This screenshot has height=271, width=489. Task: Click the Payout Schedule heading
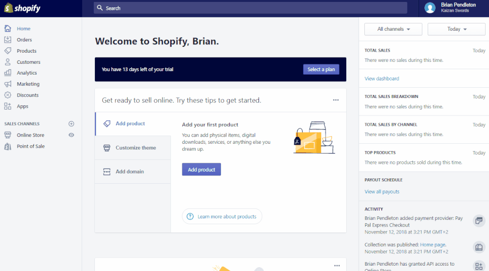[383, 180]
